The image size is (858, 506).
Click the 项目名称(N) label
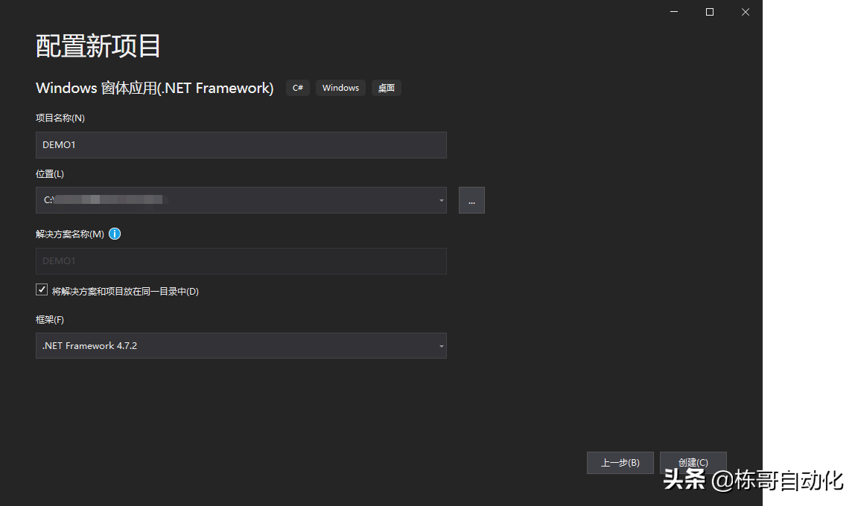click(60, 118)
